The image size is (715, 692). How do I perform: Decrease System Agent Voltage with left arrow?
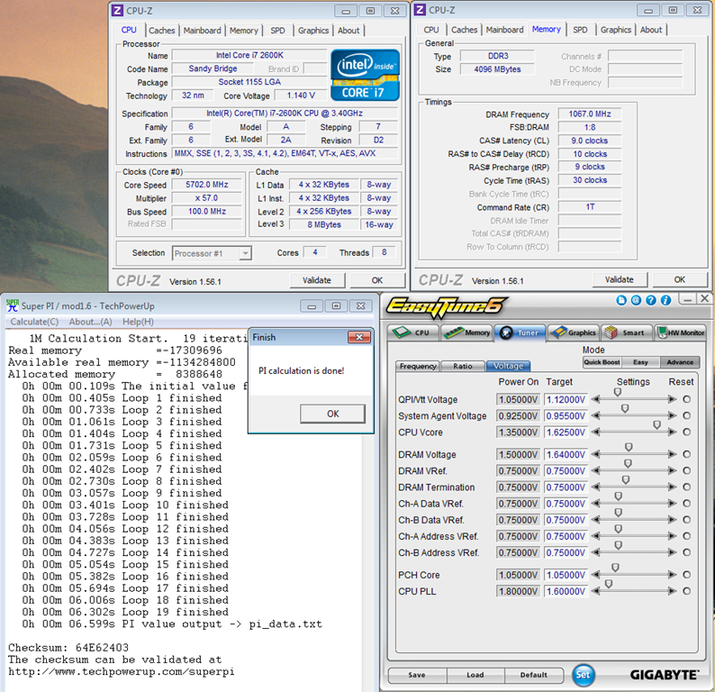[595, 416]
